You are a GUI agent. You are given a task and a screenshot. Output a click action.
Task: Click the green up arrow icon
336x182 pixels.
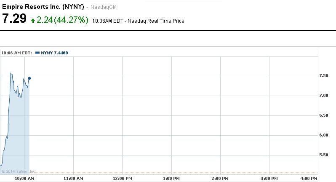(x=33, y=21)
